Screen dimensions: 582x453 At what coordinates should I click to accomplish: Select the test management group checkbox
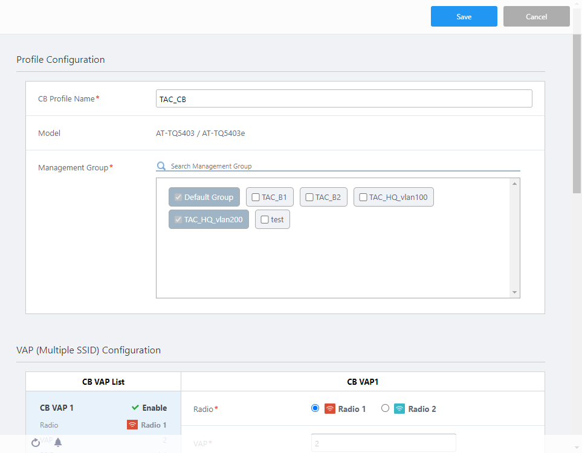(265, 220)
